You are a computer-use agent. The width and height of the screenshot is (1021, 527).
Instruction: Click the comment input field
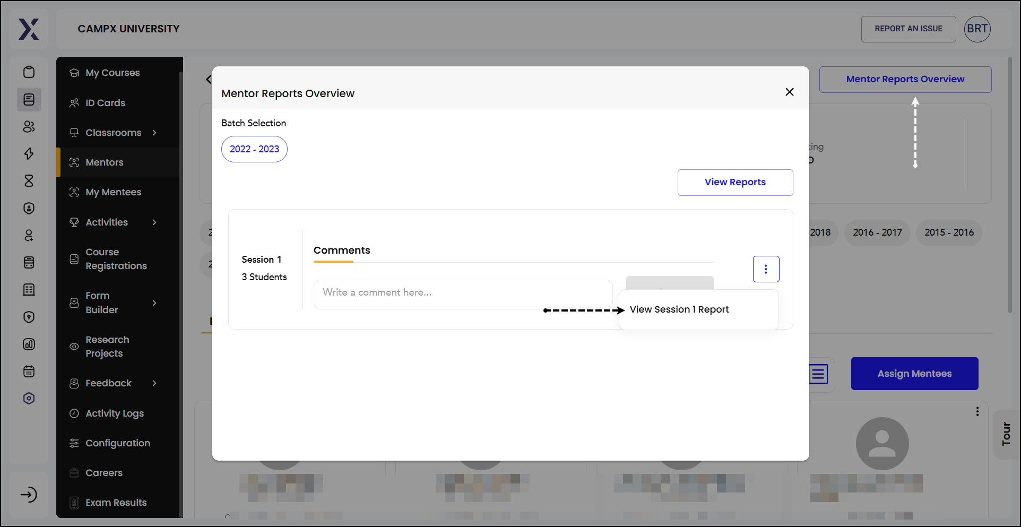click(x=463, y=294)
